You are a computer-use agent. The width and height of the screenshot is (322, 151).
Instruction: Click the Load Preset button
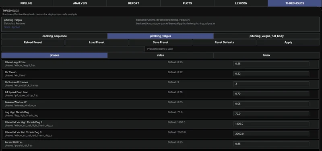[97, 42]
